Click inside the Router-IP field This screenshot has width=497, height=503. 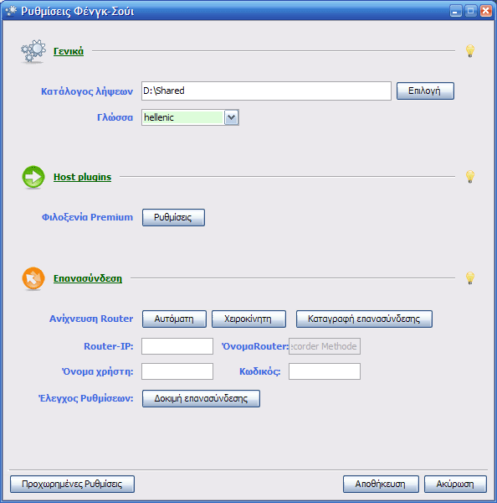tap(177, 346)
